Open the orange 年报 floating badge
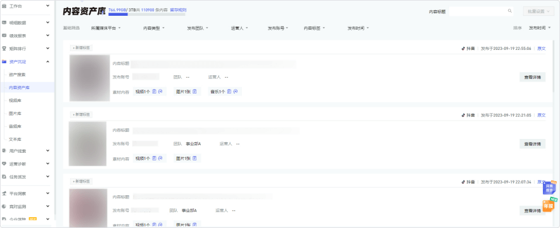 point(549,205)
